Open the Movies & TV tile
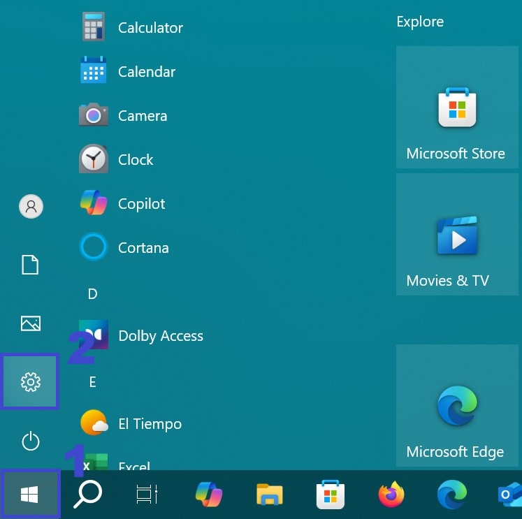 click(457, 234)
